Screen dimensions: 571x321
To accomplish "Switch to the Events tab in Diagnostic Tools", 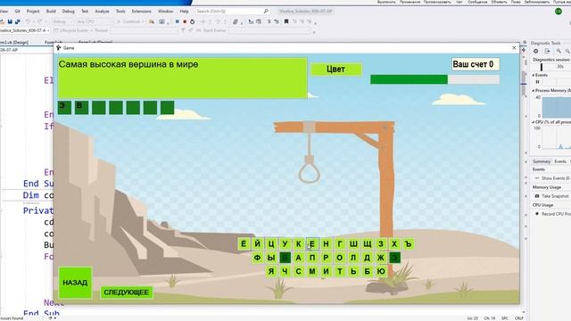I will (x=560, y=161).
